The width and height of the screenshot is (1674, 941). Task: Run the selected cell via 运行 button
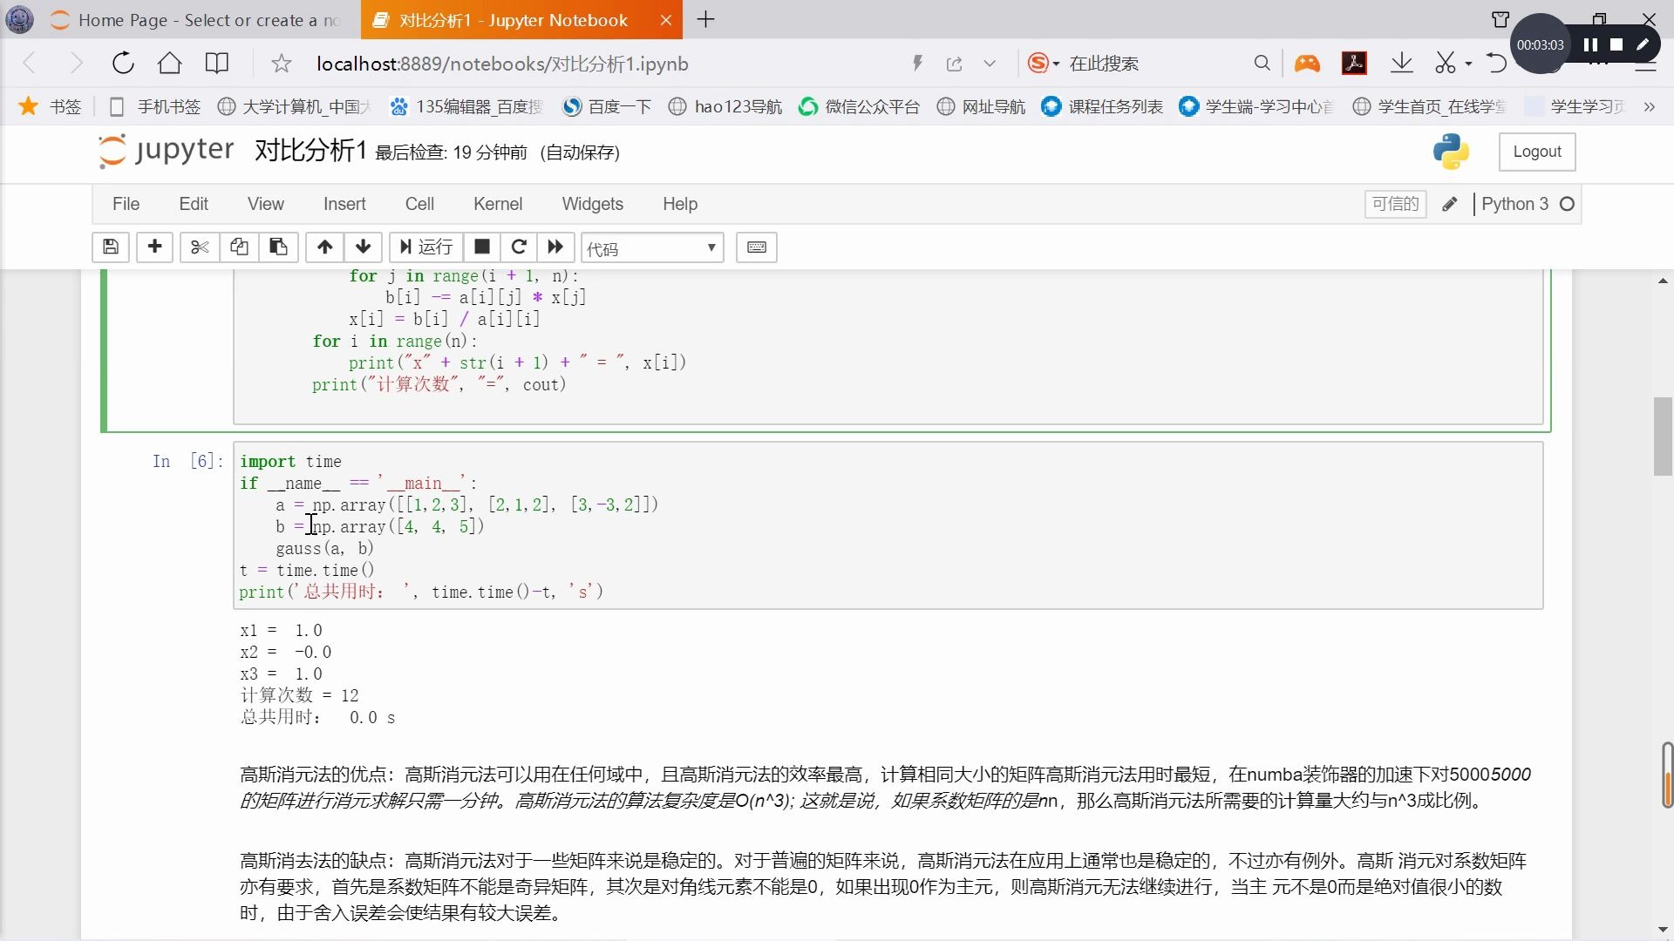tap(425, 247)
